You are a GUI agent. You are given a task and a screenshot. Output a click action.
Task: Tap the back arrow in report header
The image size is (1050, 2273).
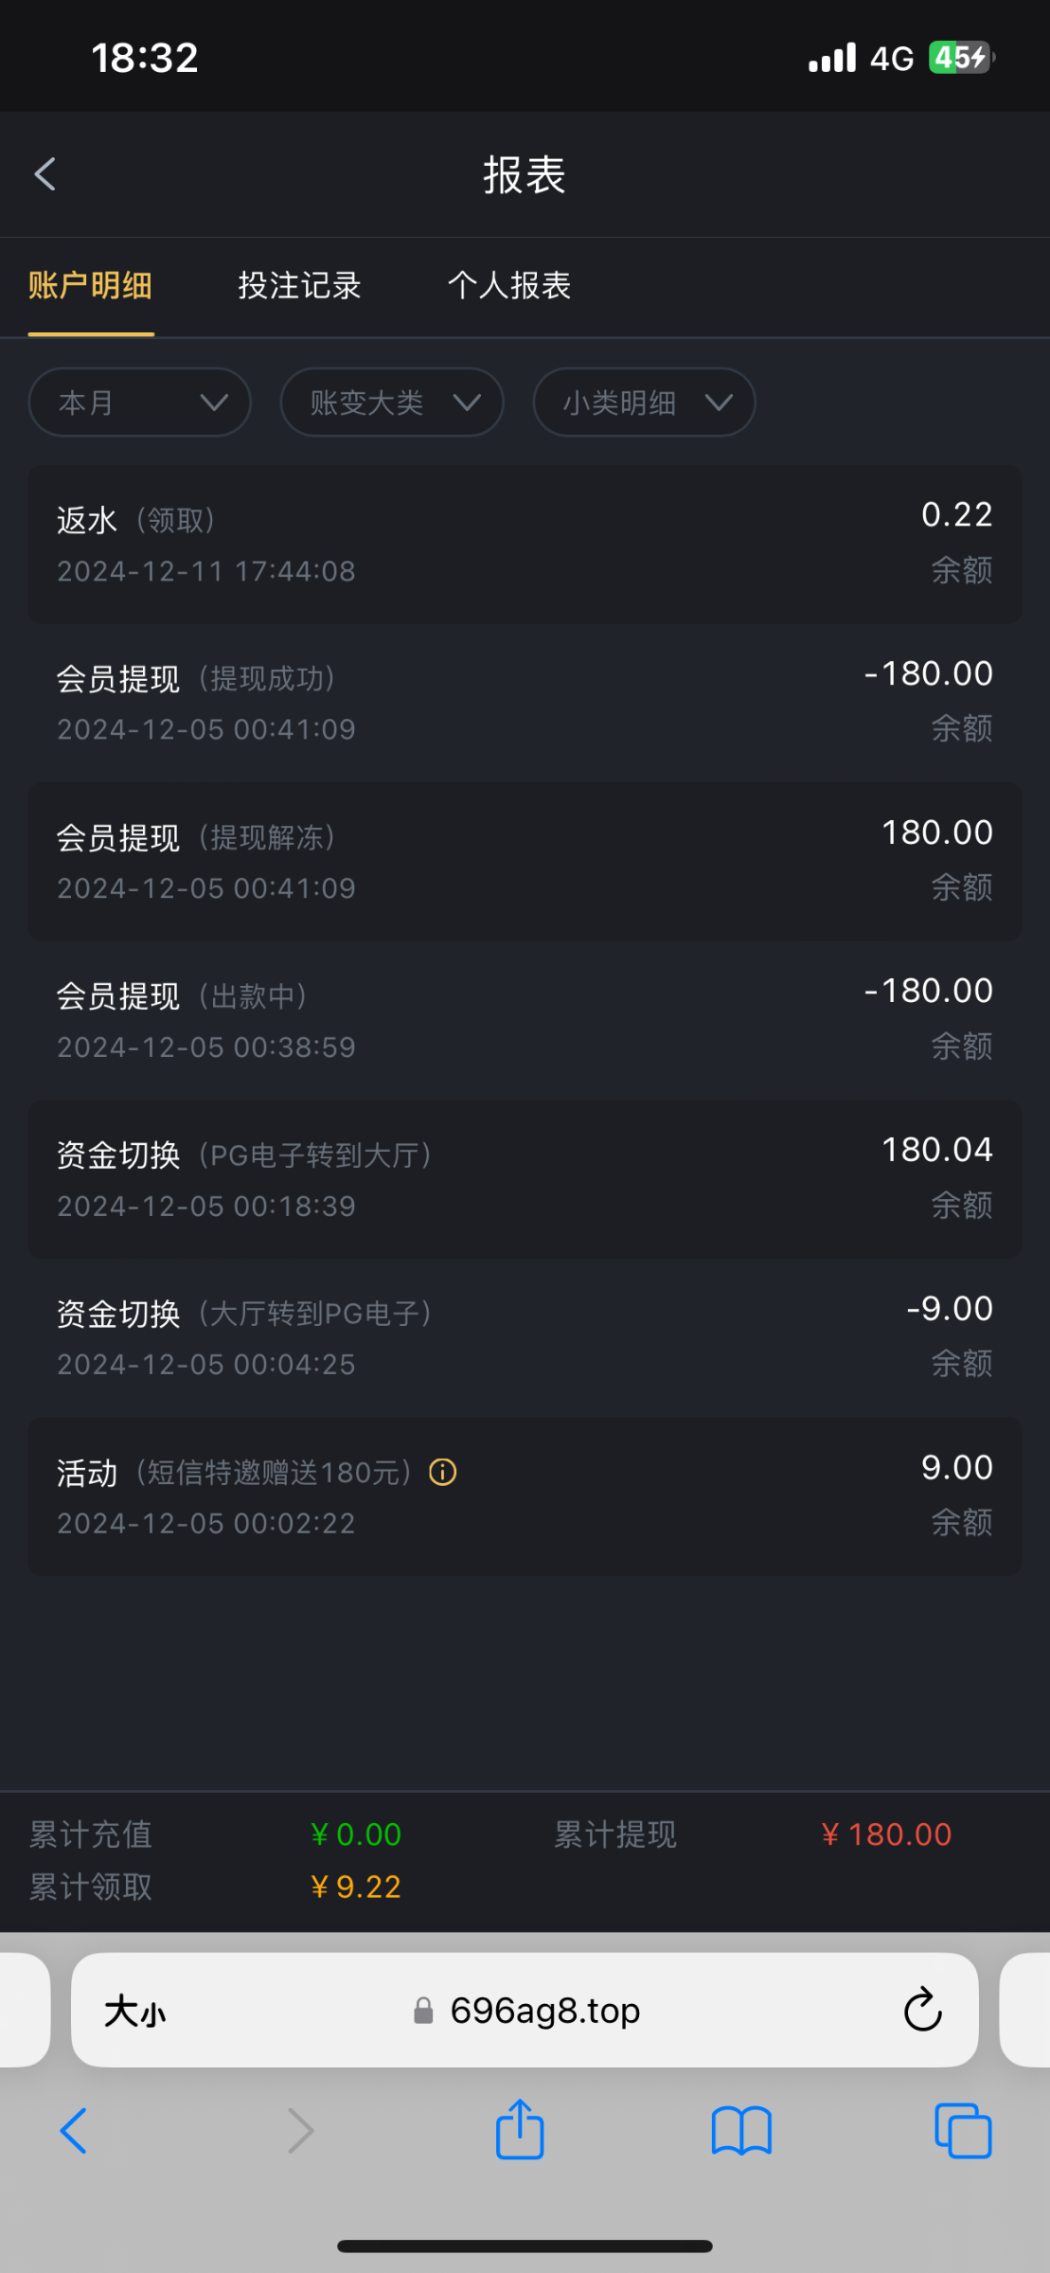(45, 174)
